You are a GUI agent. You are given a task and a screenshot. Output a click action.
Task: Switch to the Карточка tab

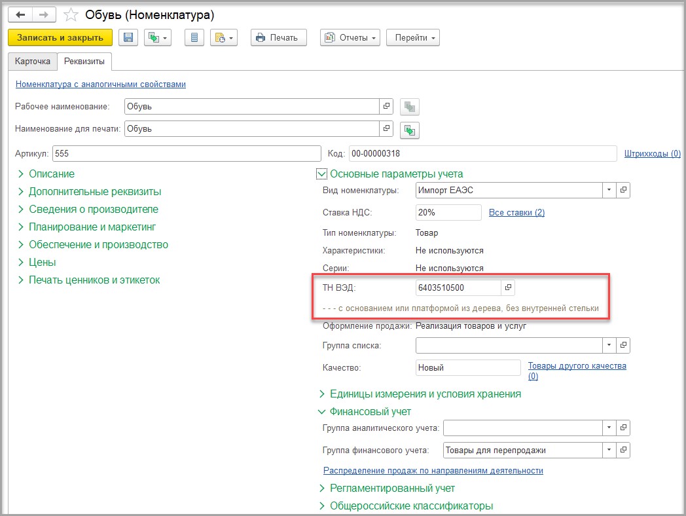(x=33, y=62)
